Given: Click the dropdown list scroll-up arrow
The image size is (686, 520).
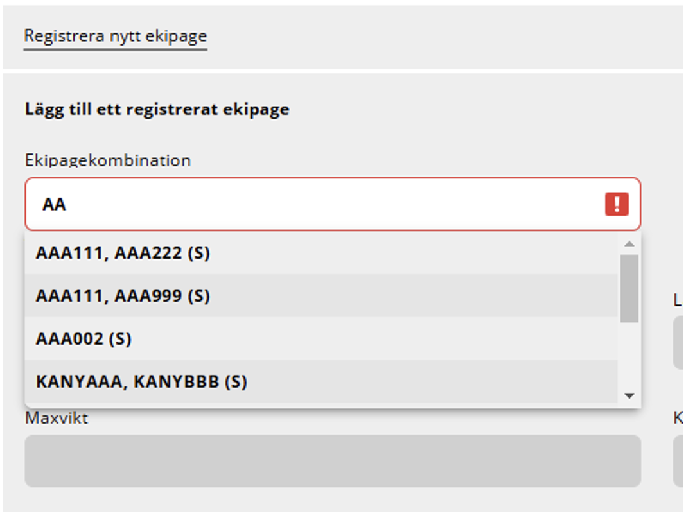Looking at the screenshot, I should pyautogui.click(x=629, y=244).
